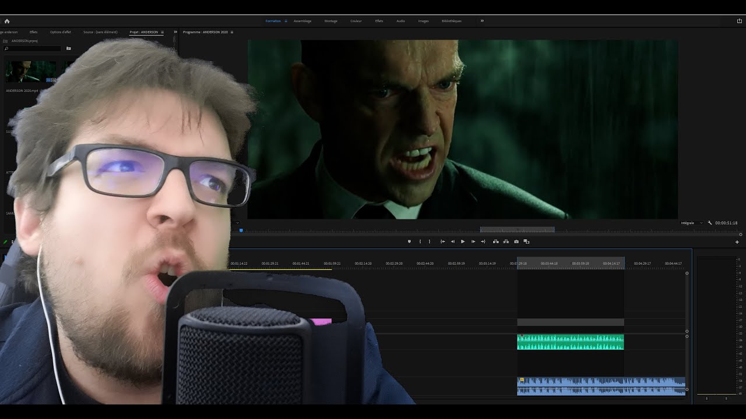Expand hidden panel tabs in project group
The width and height of the screenshot is (746, 419).
coord(175,32)
